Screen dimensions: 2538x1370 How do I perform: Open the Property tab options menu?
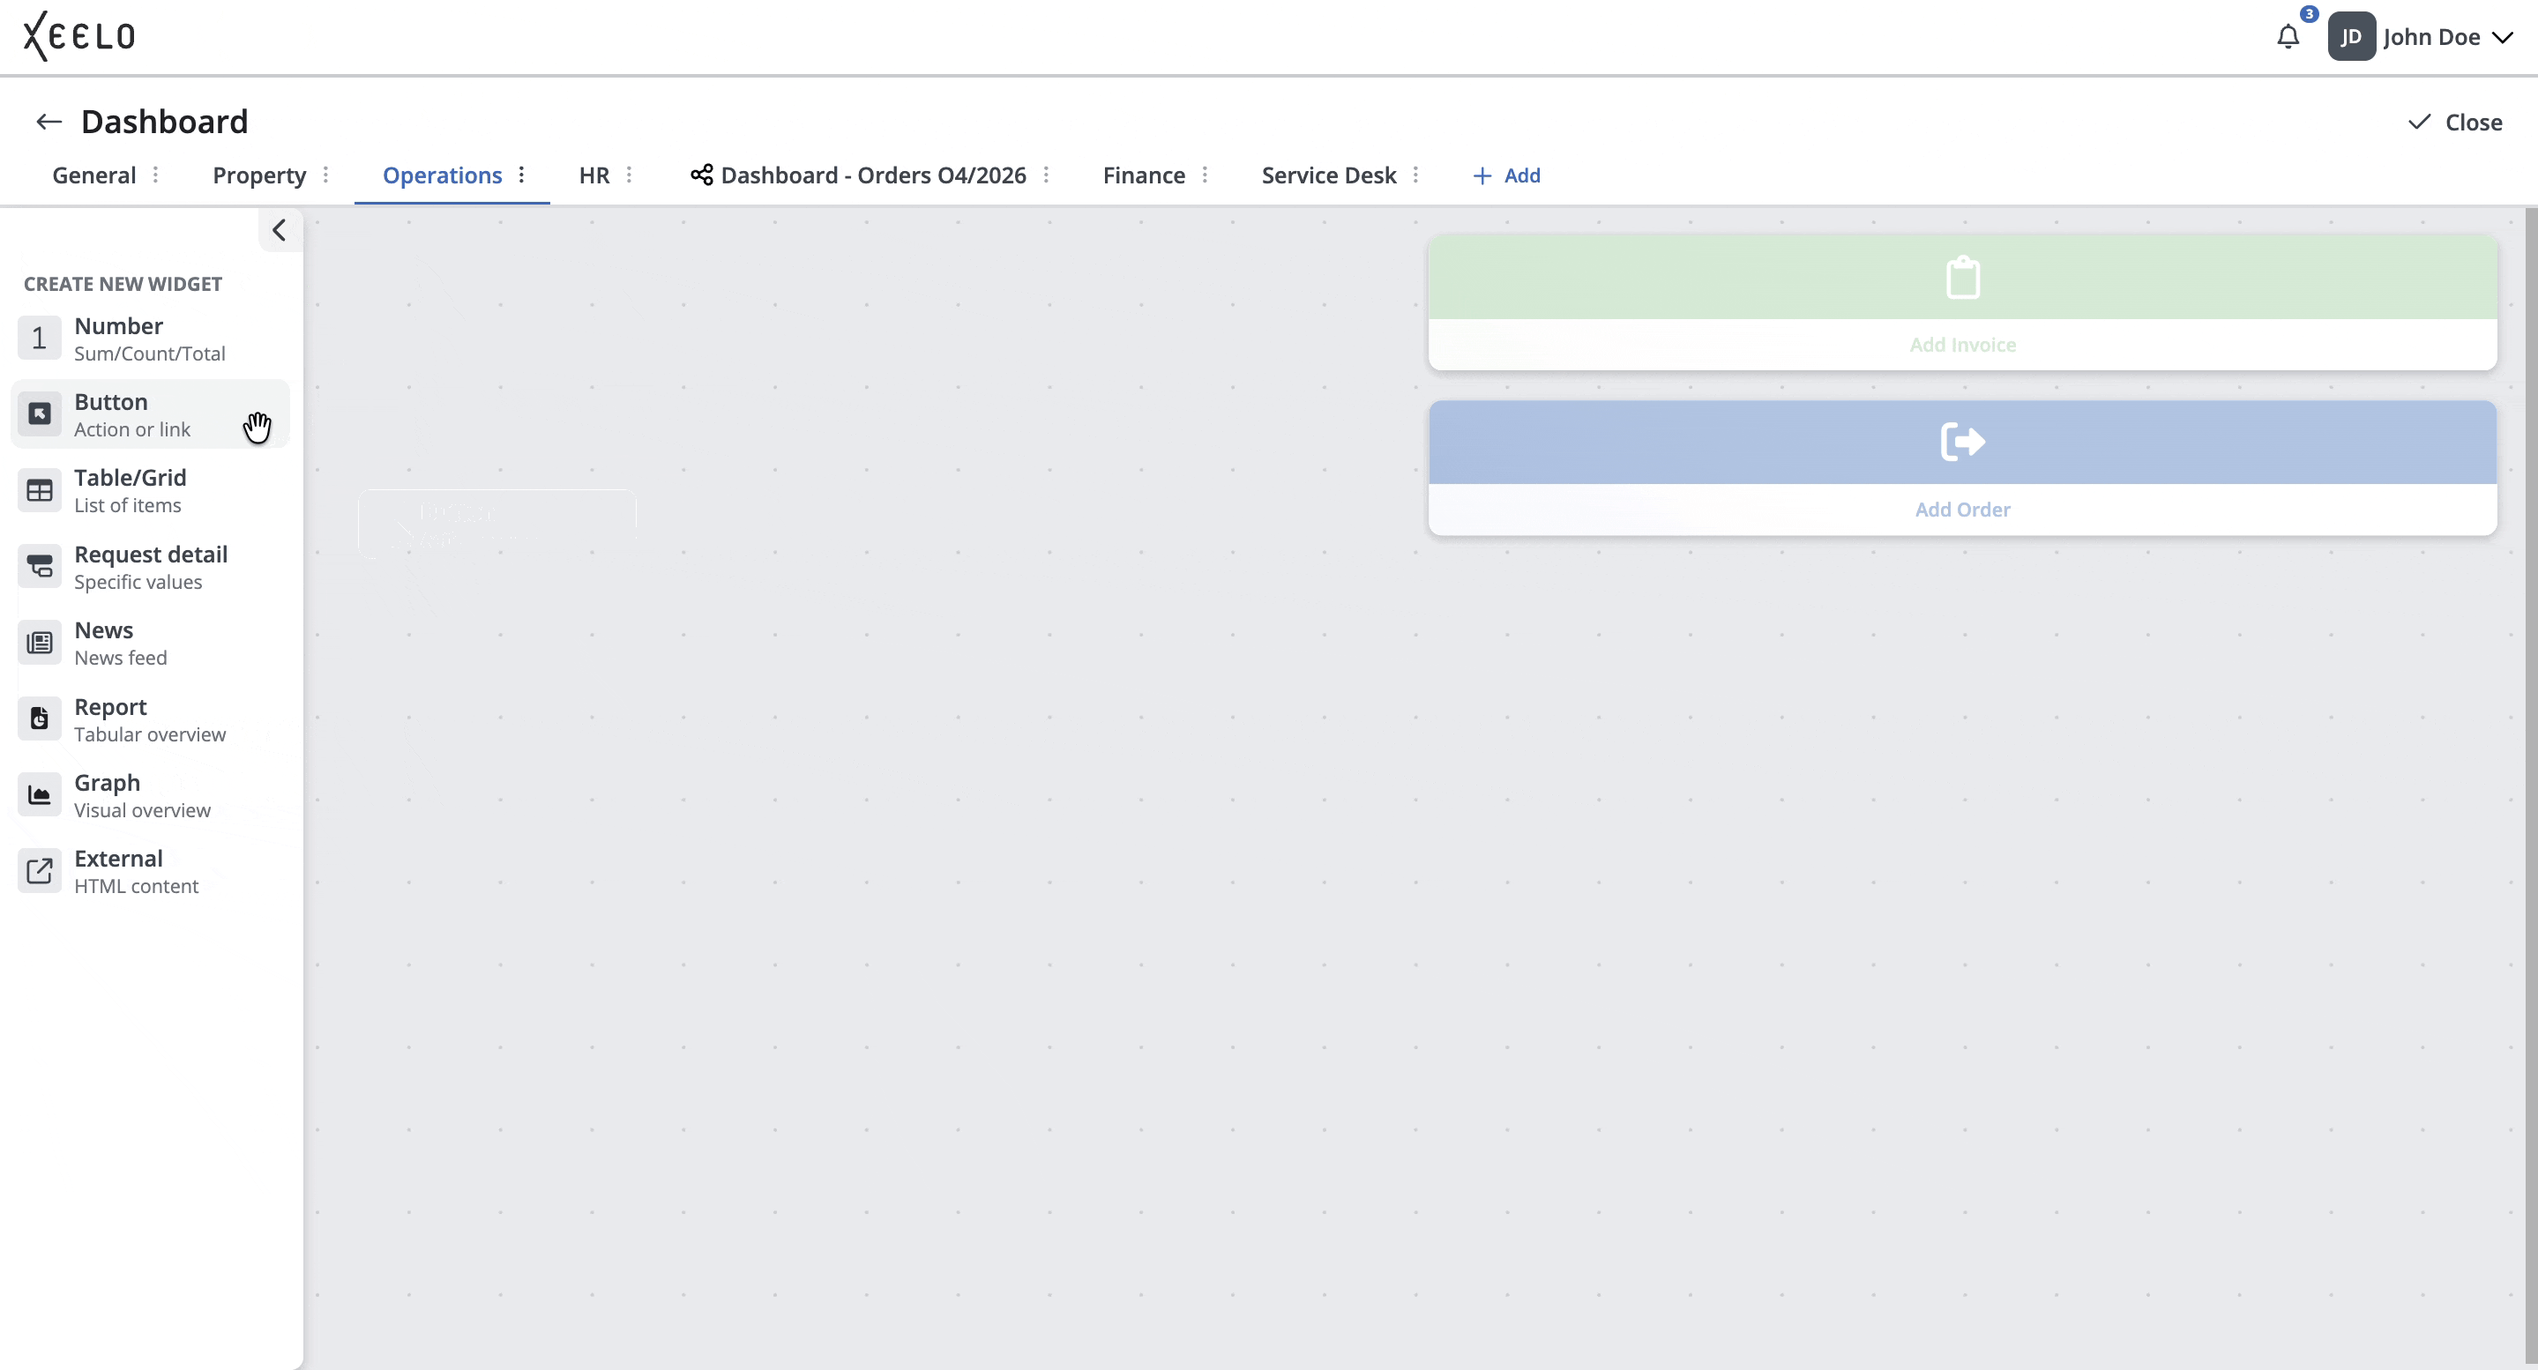click(x=325, y=175)
